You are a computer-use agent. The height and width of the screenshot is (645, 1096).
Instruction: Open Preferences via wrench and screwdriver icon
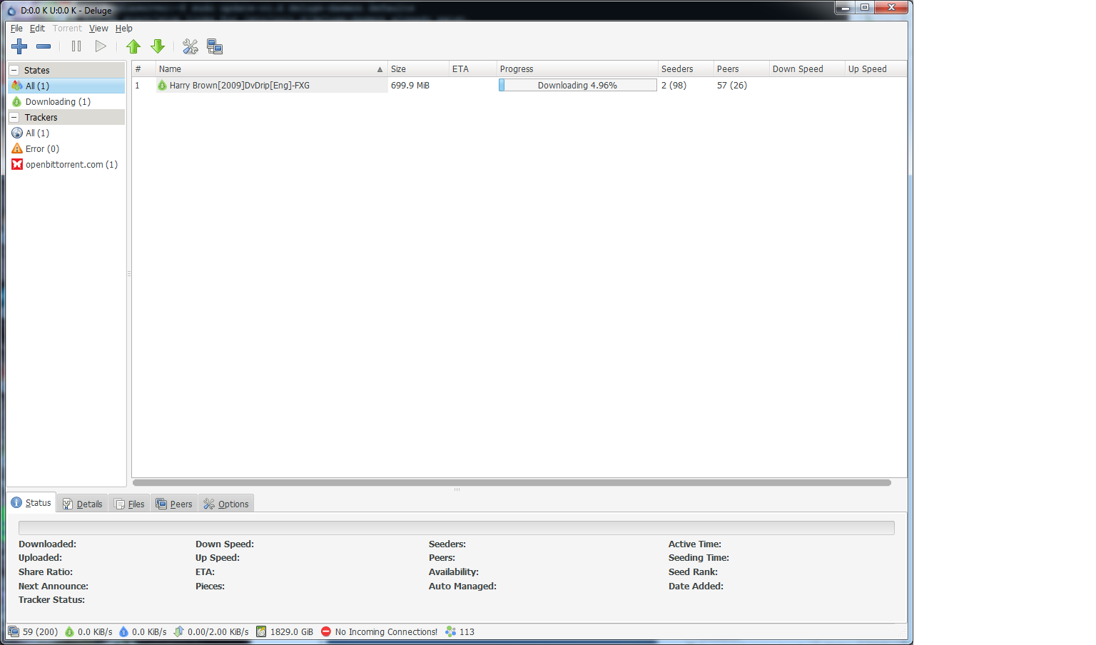(x=190, y=46)
